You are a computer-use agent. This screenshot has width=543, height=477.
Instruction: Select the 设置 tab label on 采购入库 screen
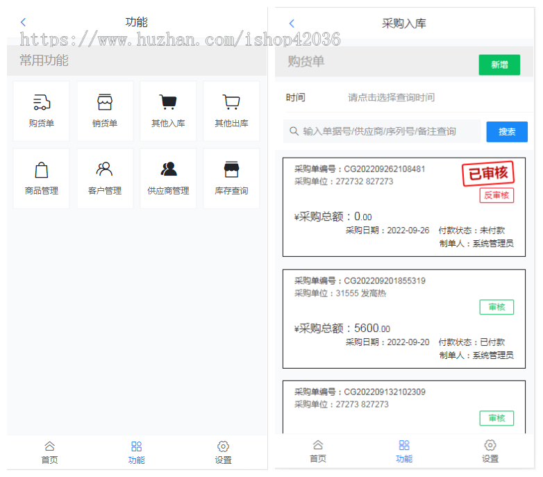coord(490,459)
